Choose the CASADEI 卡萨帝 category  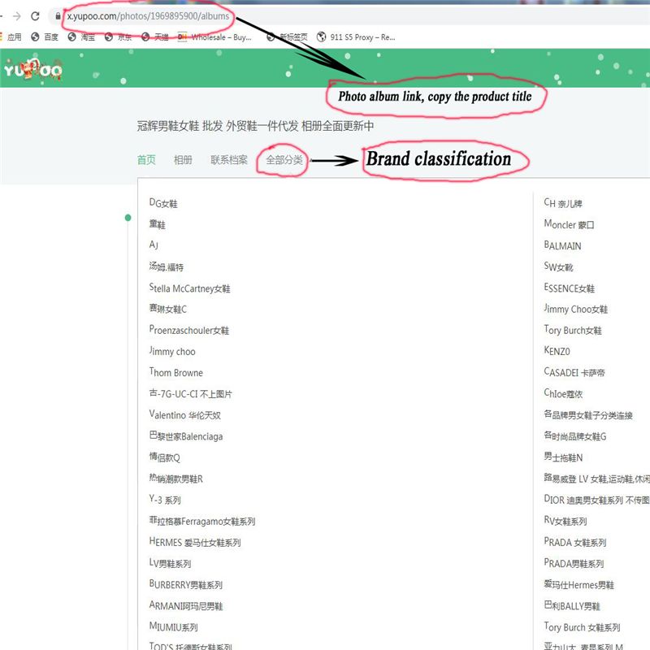tap(574, 373)
